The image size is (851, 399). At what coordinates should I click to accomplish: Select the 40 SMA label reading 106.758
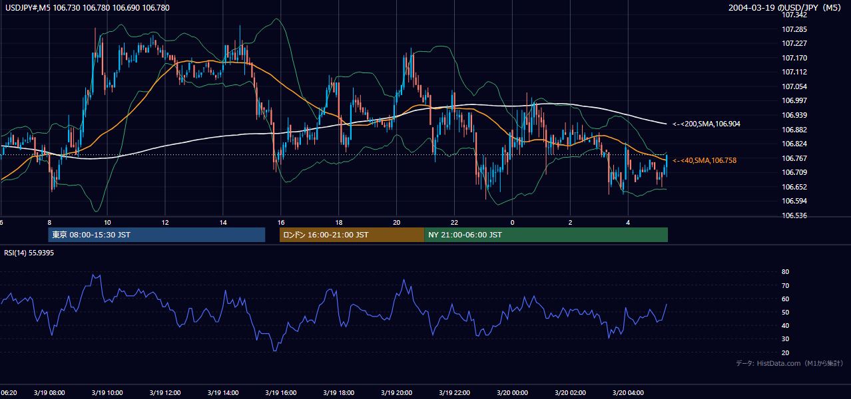point(705,160)
